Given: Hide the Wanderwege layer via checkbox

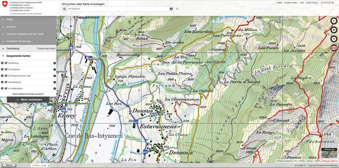Looking at the screenshot, I should (x=6, y=82).
